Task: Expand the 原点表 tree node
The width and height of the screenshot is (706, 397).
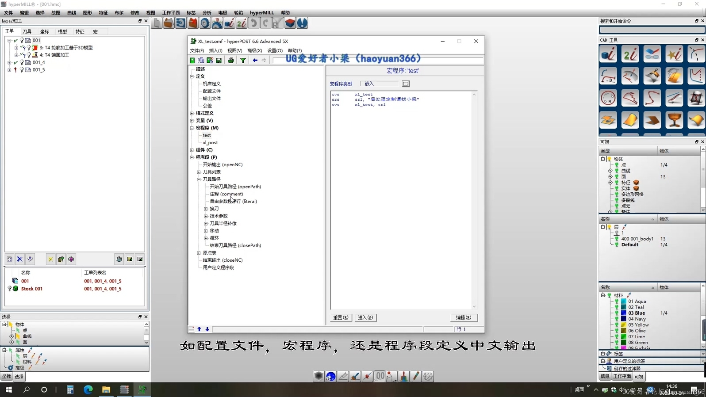Action: pyautogui.click(x=199, y=253)
